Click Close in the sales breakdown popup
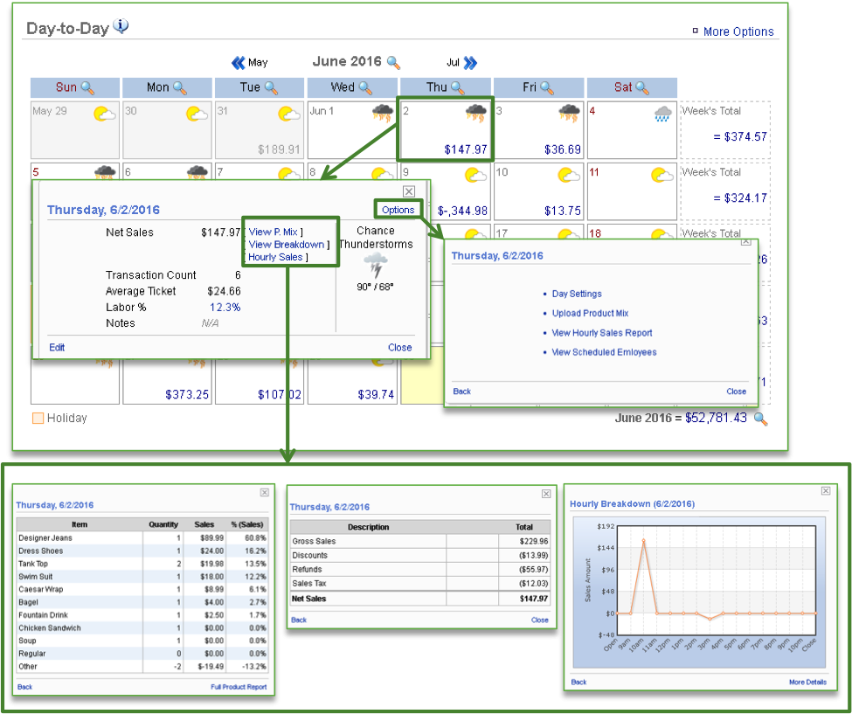 pos(539,620)
